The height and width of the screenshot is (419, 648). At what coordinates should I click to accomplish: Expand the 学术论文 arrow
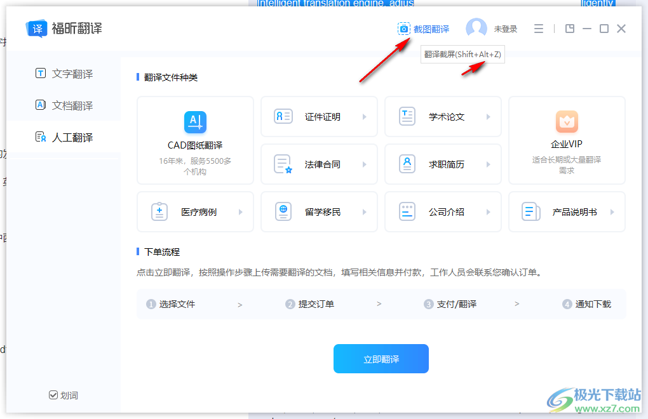[488, 117]
